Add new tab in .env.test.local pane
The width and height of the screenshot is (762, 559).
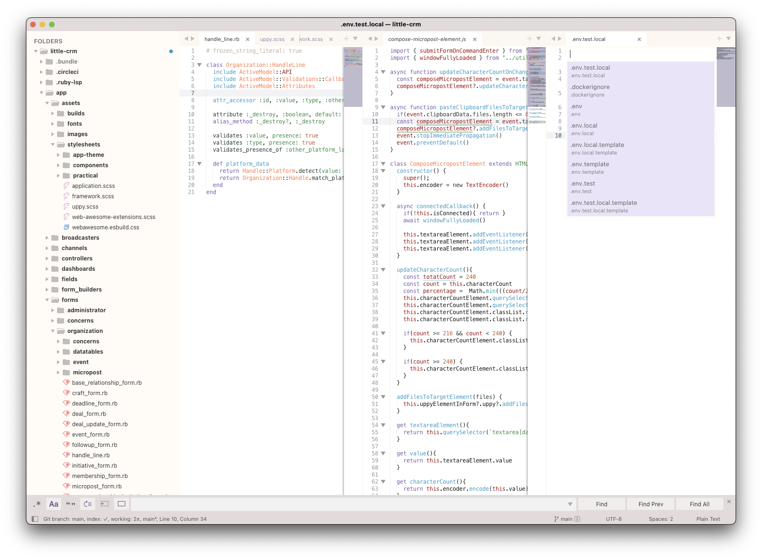click(719, 39)
